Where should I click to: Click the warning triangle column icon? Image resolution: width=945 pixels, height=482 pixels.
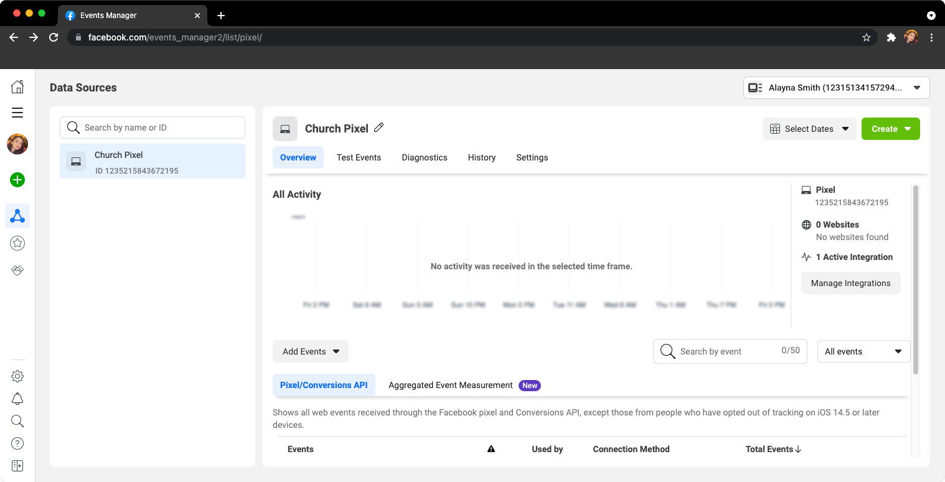pos(491,449)
